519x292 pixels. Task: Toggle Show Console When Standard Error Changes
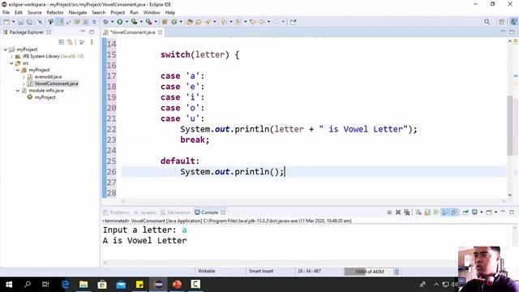point(454,213)
